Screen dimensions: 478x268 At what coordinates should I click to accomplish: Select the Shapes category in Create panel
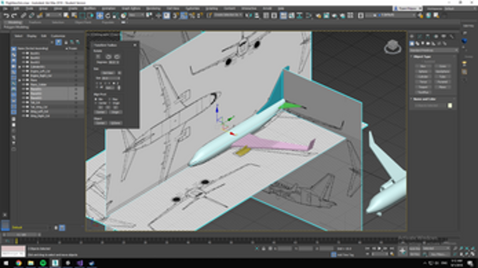pyautogui.click(x=417, y=44)
